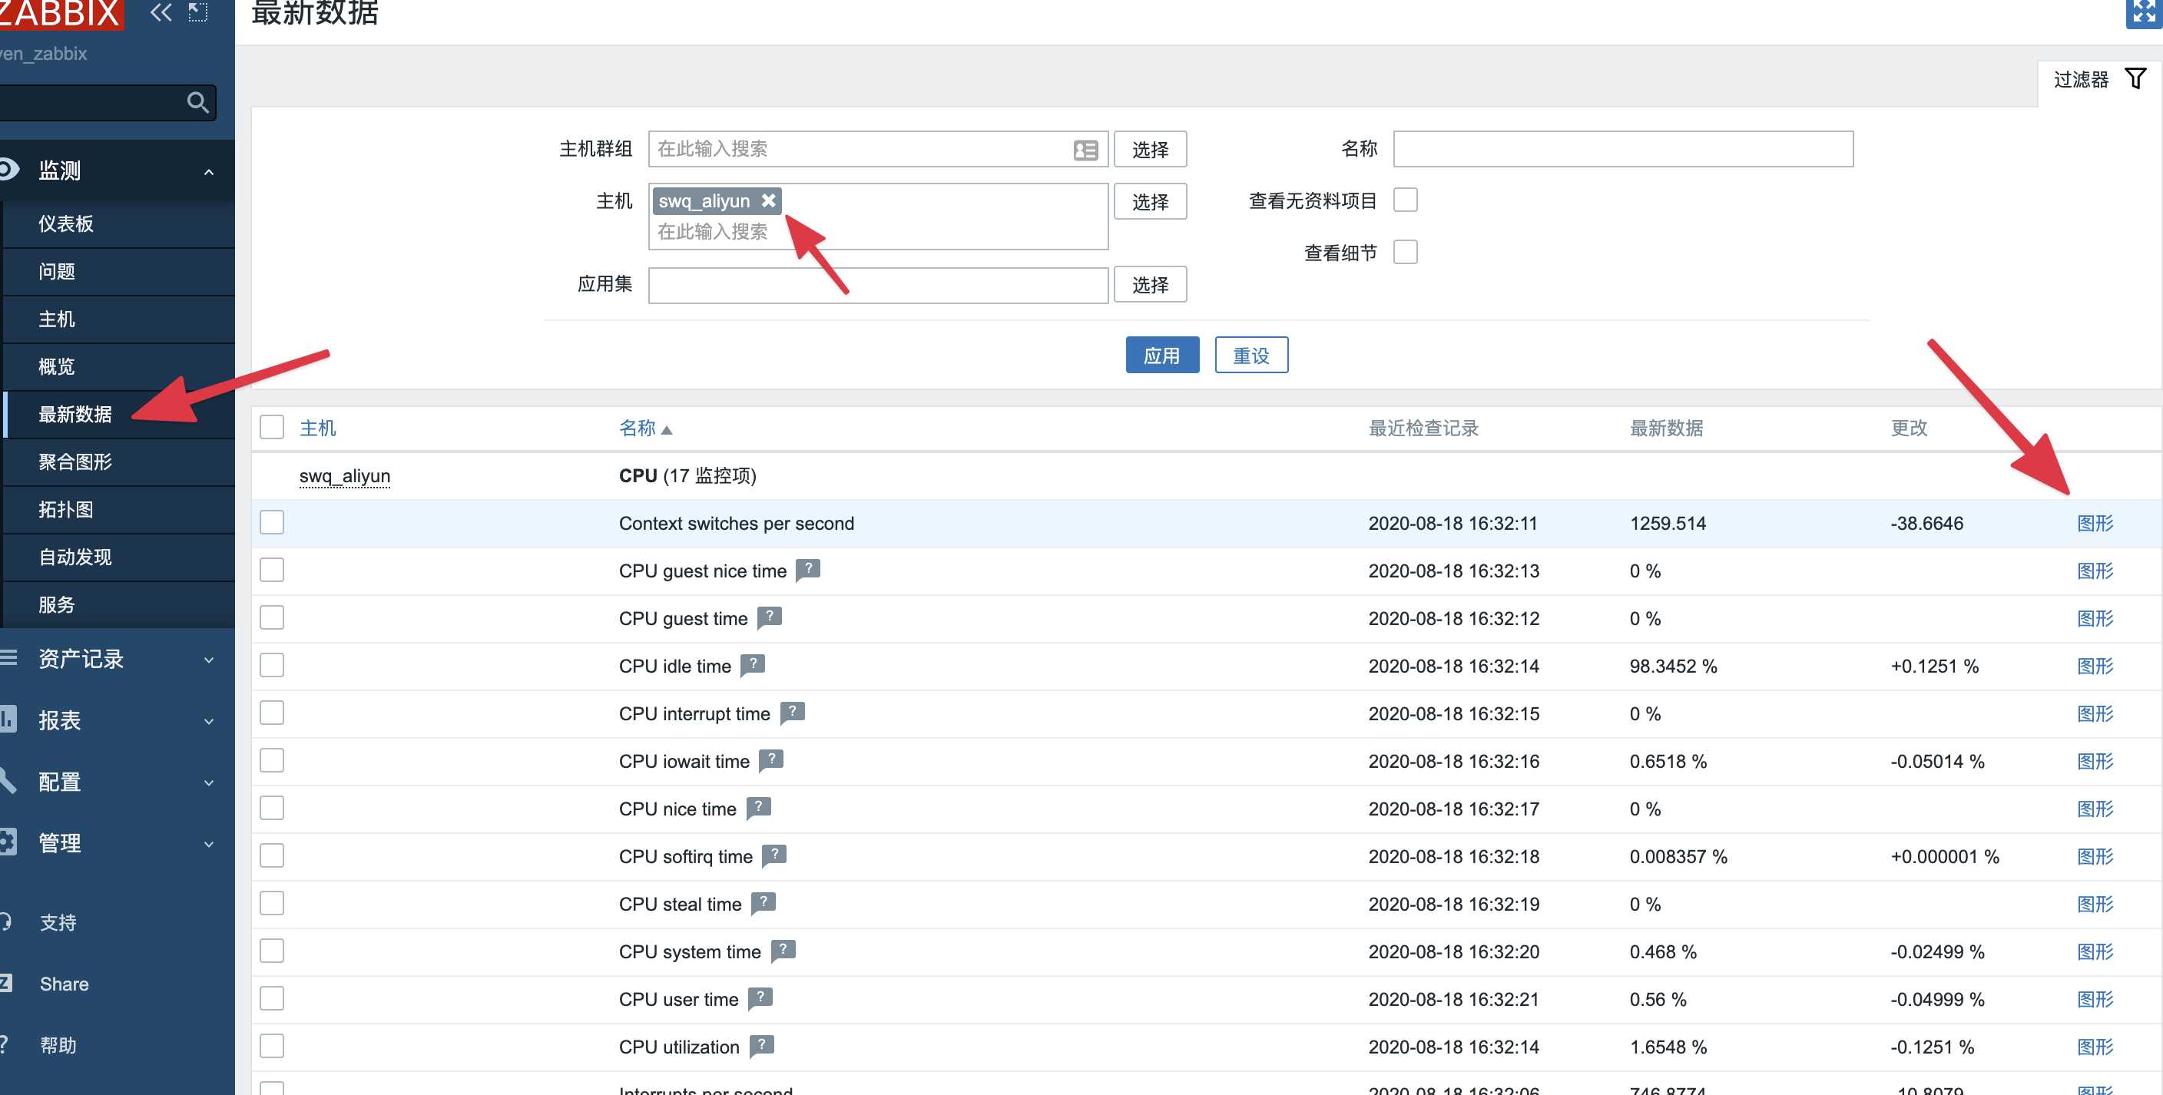Show help tooltip for CPU utilization
The height and width of the screenshot is (1095, 2163).
pyautogui.click(x=760, y=1045)
